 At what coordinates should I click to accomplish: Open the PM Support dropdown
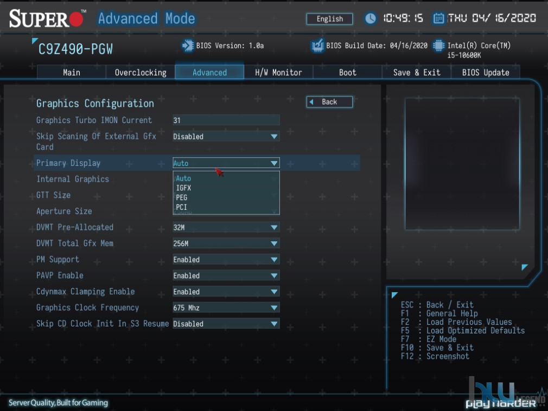tap(226, 259)
